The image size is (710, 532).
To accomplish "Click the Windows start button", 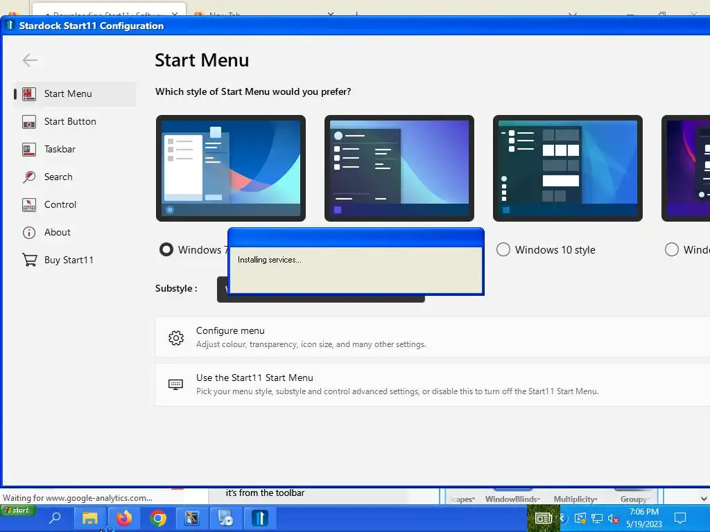I will tap(18, 511).
